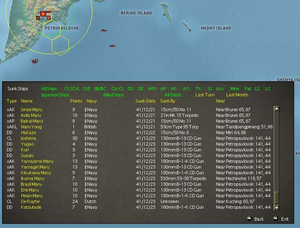
Task: Open Yugao destroyer entry
Action: (x=27, y=144)
